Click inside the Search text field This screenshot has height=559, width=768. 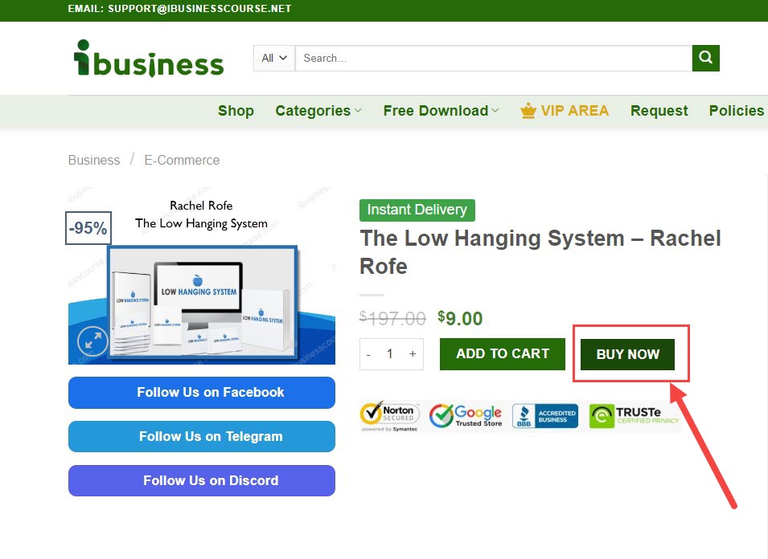point(492,58)
